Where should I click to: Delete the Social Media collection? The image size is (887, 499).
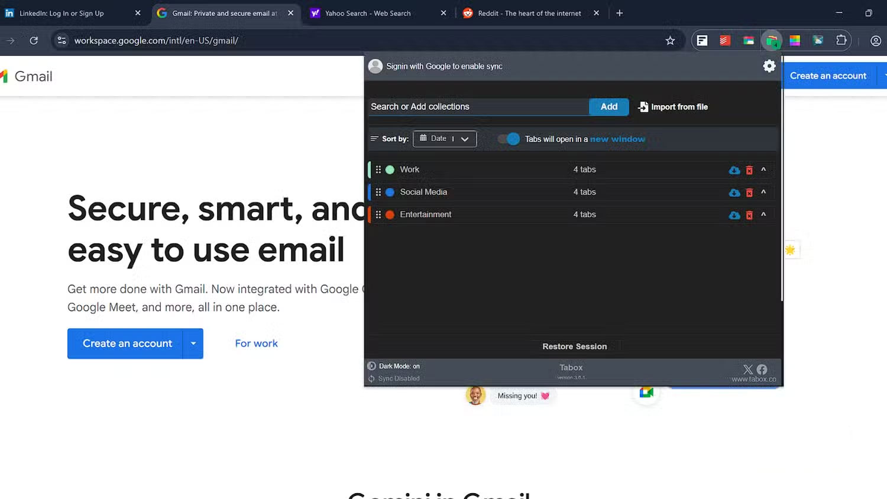(x=749, y=192)
